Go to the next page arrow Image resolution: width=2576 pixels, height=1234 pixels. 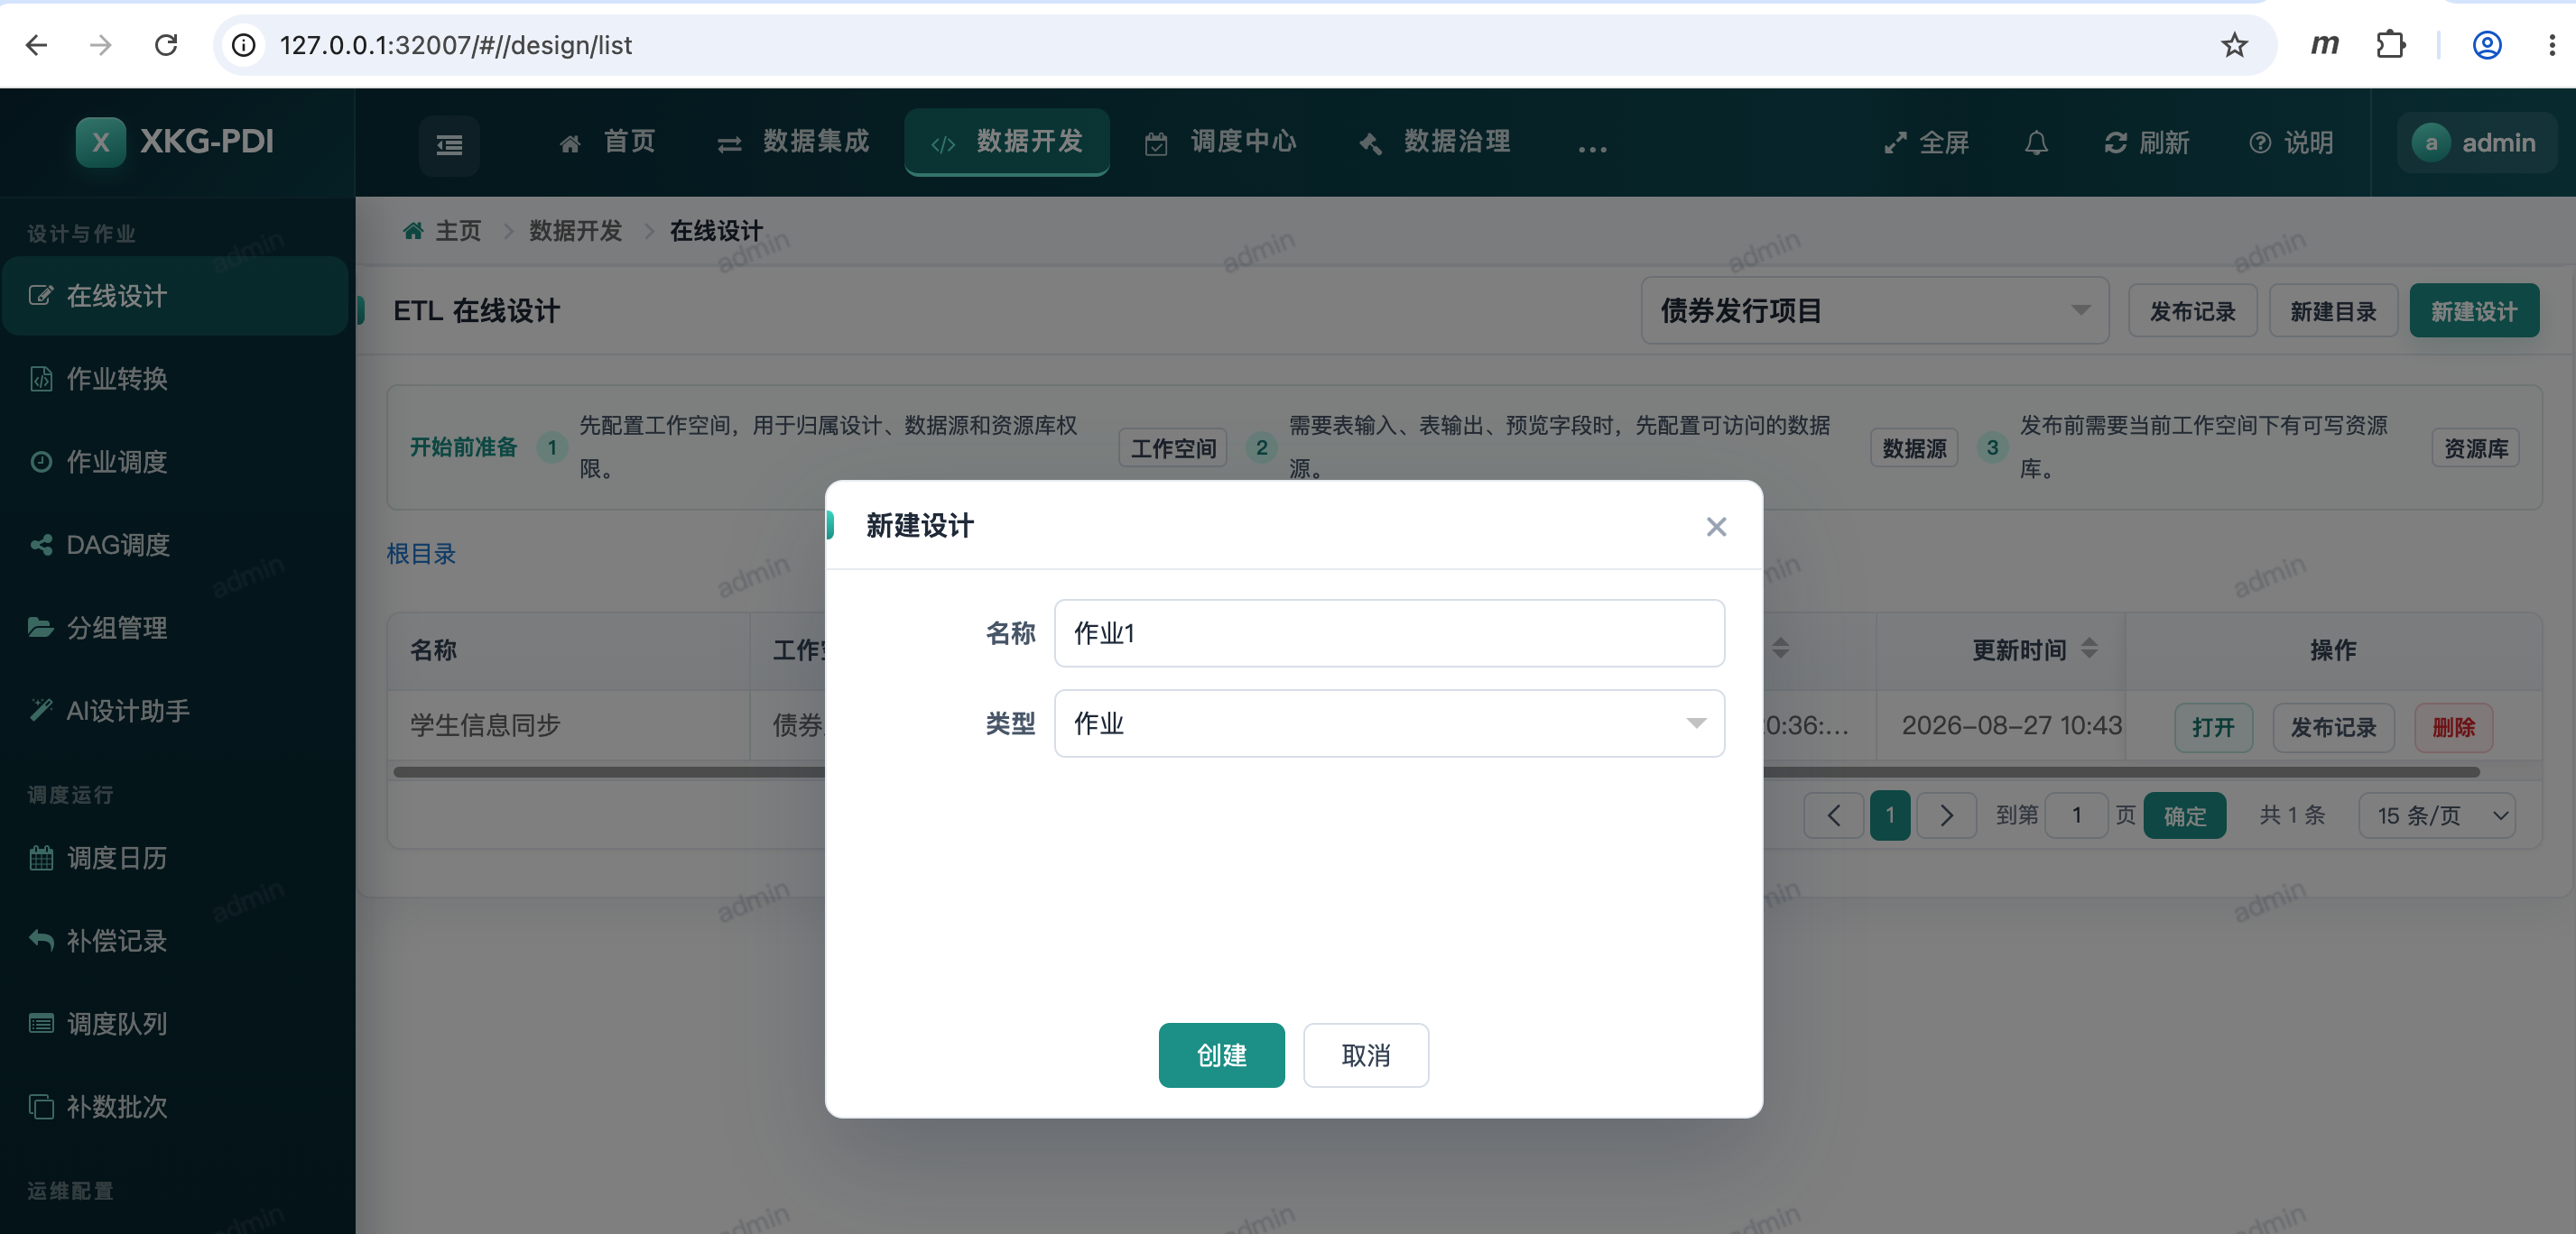coord(1946,815)
